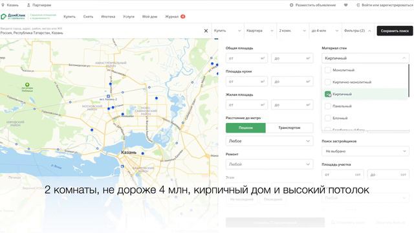Collapse the Материал стен Кирпичный dropdown
This screenshot has height=233, width=414.
click(365, 58)
